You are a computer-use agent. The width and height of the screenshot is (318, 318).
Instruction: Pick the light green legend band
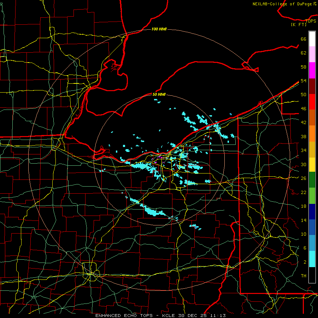click(312, 196)
